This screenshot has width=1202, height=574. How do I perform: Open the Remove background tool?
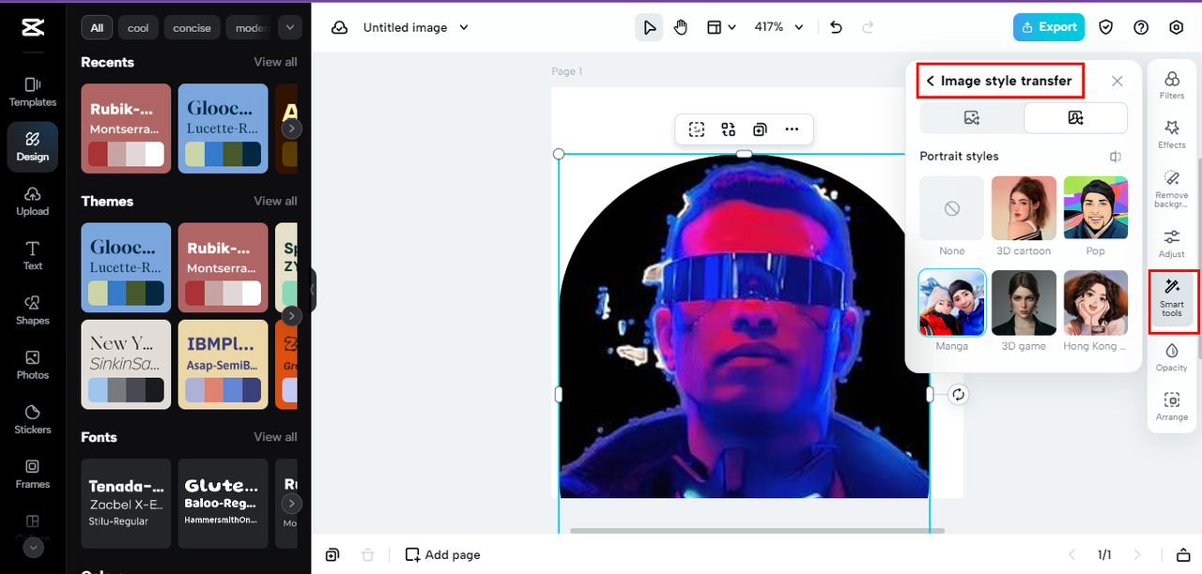pyautogui.click(x=1172, y=189)
